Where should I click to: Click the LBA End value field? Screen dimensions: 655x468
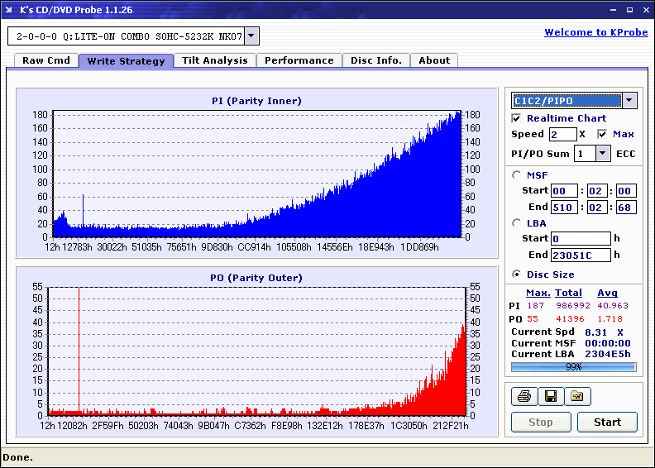581,255
